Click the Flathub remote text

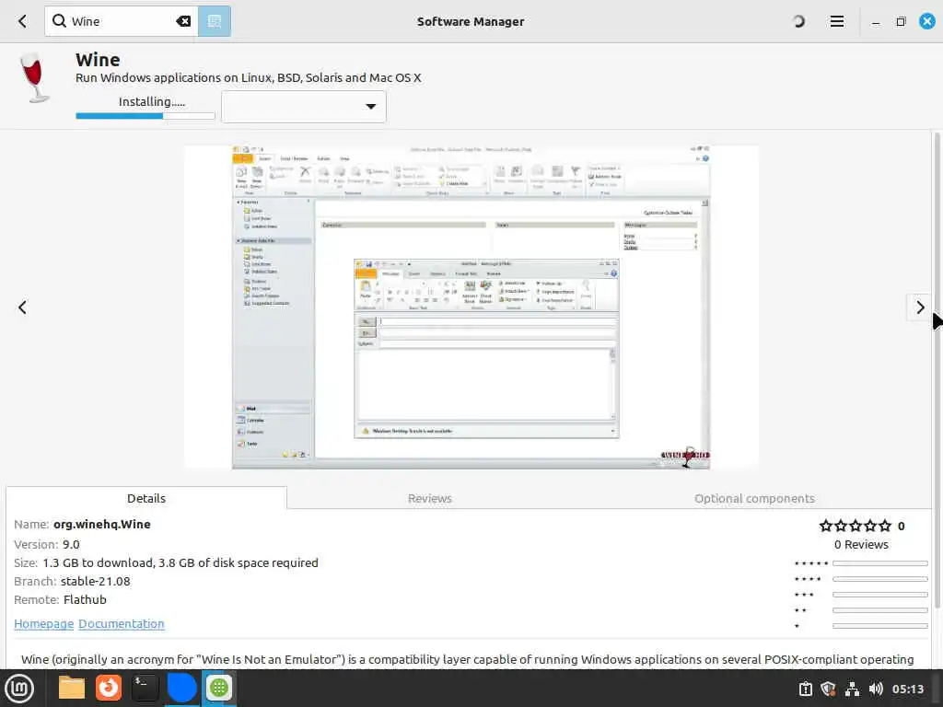85,600
